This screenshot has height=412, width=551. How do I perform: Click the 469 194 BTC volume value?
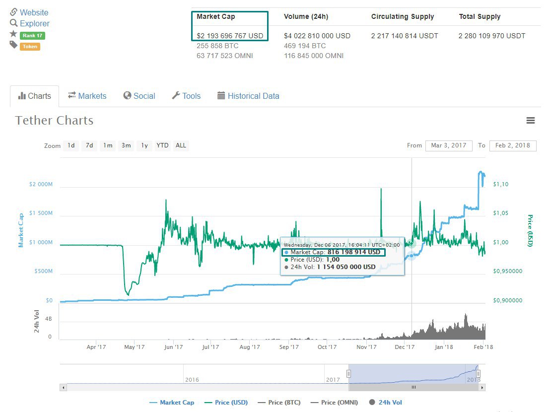click(305, 46)
